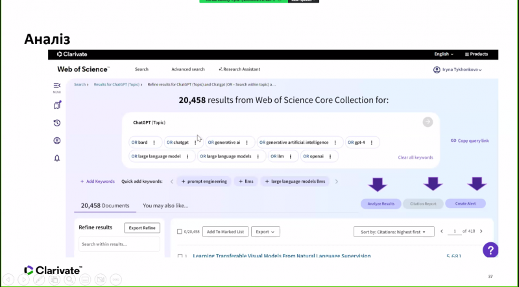This screenshot has height=287, width=519.
Task: Open options for 'OR generative artificial intelligence' keyword
Action: coord(335,143)
